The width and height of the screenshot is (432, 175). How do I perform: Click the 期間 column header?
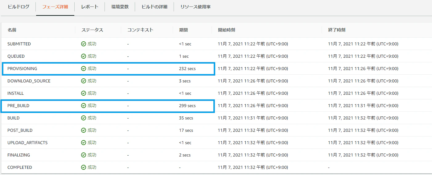coord(183,30)
